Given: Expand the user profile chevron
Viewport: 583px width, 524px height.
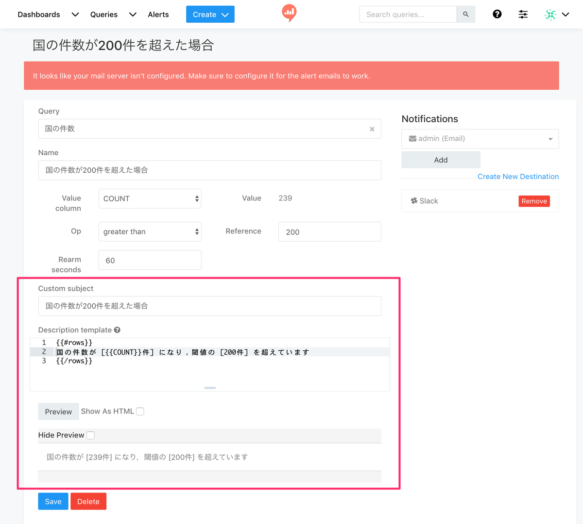Looking at the screenshot, I should pos(566,15).
